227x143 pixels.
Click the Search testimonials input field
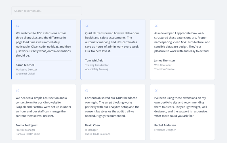pyautogui.click(x=47, y=11)
